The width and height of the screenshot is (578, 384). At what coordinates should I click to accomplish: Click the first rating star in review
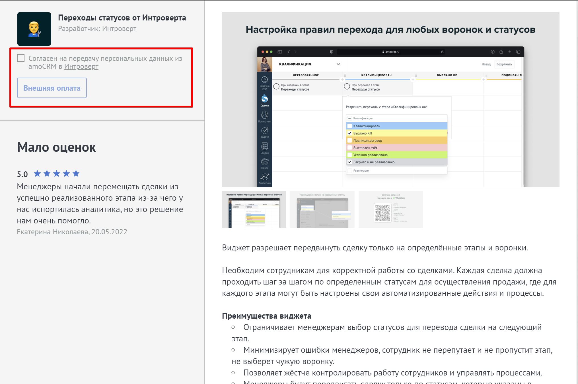point(37,173)
